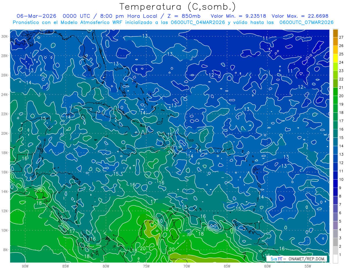Click the 'Temperatura (C,somb.)' chart title
Screen dimensions: 349x270
[x=178, y=7]
